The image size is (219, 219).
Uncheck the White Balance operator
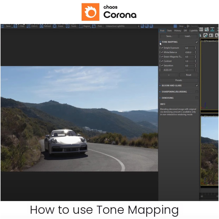(x=162, y=52)
